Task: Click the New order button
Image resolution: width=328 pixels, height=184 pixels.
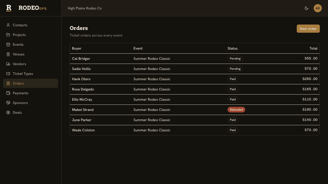Action: click(x=308, y=29)
